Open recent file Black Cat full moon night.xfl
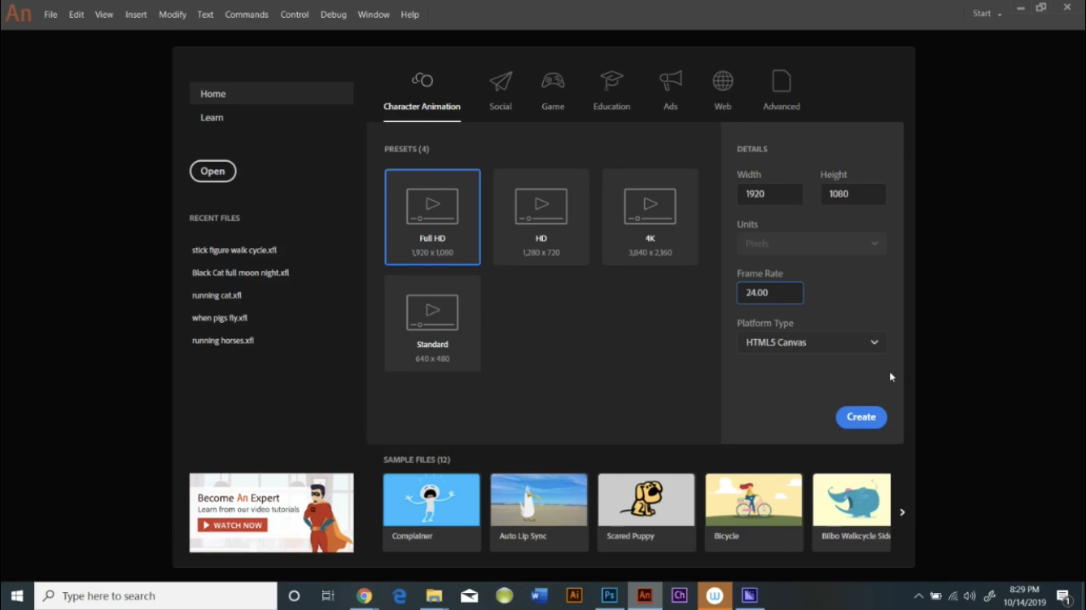1086x610 pixels. (x=240, y=273)
